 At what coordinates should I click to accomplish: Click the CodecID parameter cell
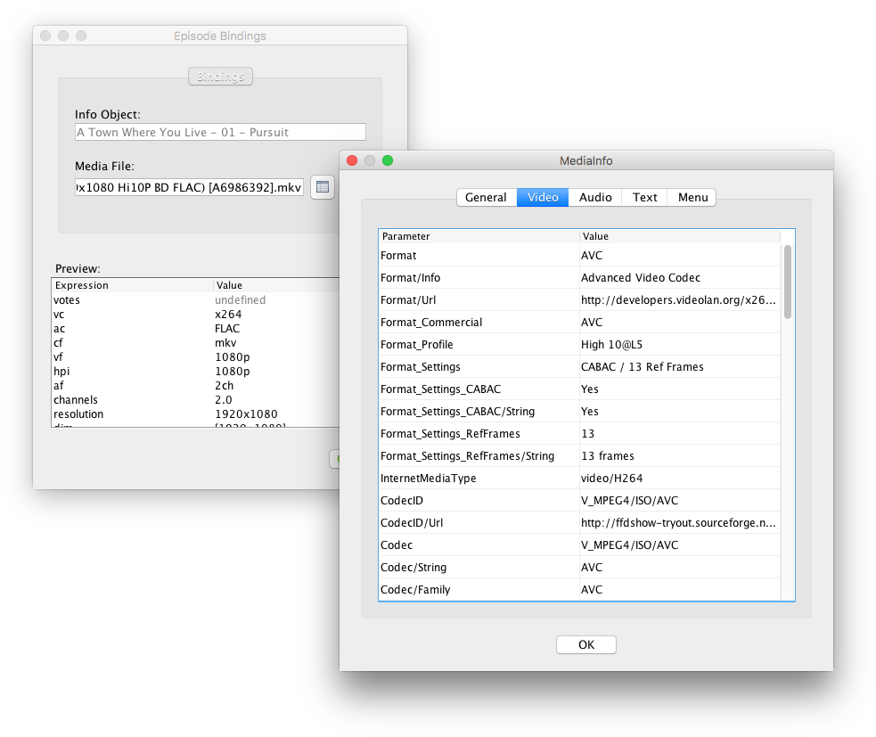[x=479, y=501]
